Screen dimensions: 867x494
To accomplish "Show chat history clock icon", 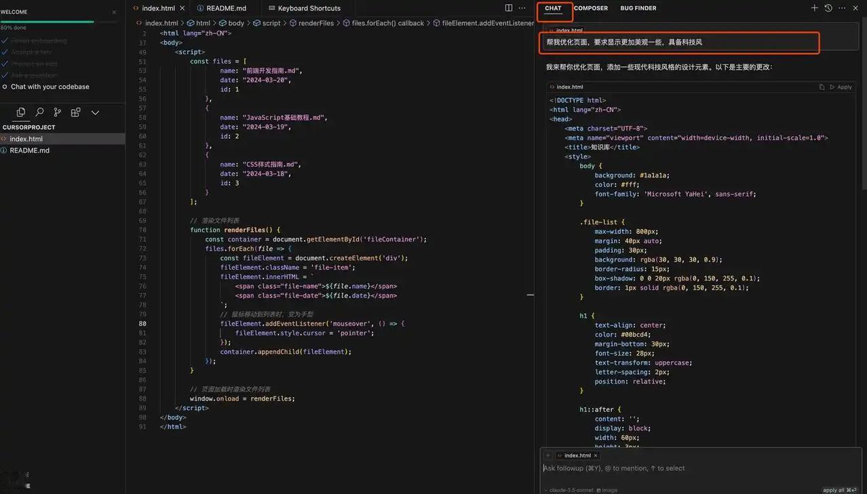I will pyautogui.click(x=828, y=8).
